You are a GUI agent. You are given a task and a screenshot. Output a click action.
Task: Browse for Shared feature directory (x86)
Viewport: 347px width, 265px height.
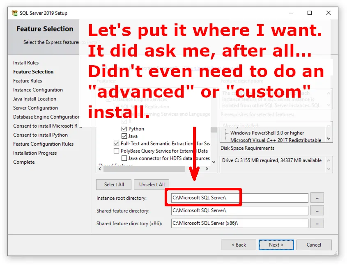[317, 223]
